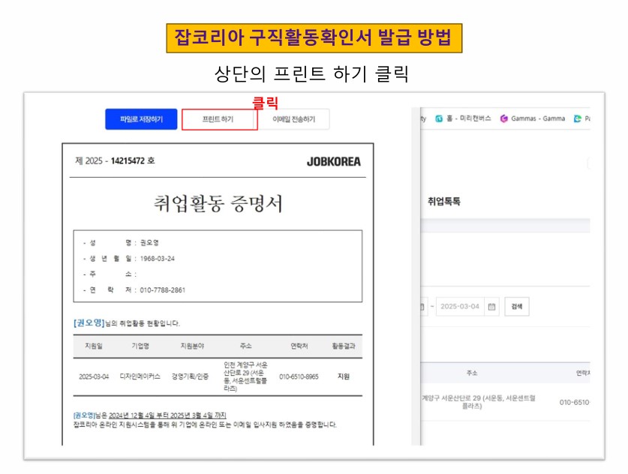
Task: Click the 검색 button next to date field
Action: click(x=517, y=307)
